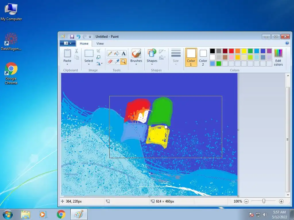The height and width of the screenshot is (220, 294).
Task: Activate the Color 1 button
Action: [191, 57]
